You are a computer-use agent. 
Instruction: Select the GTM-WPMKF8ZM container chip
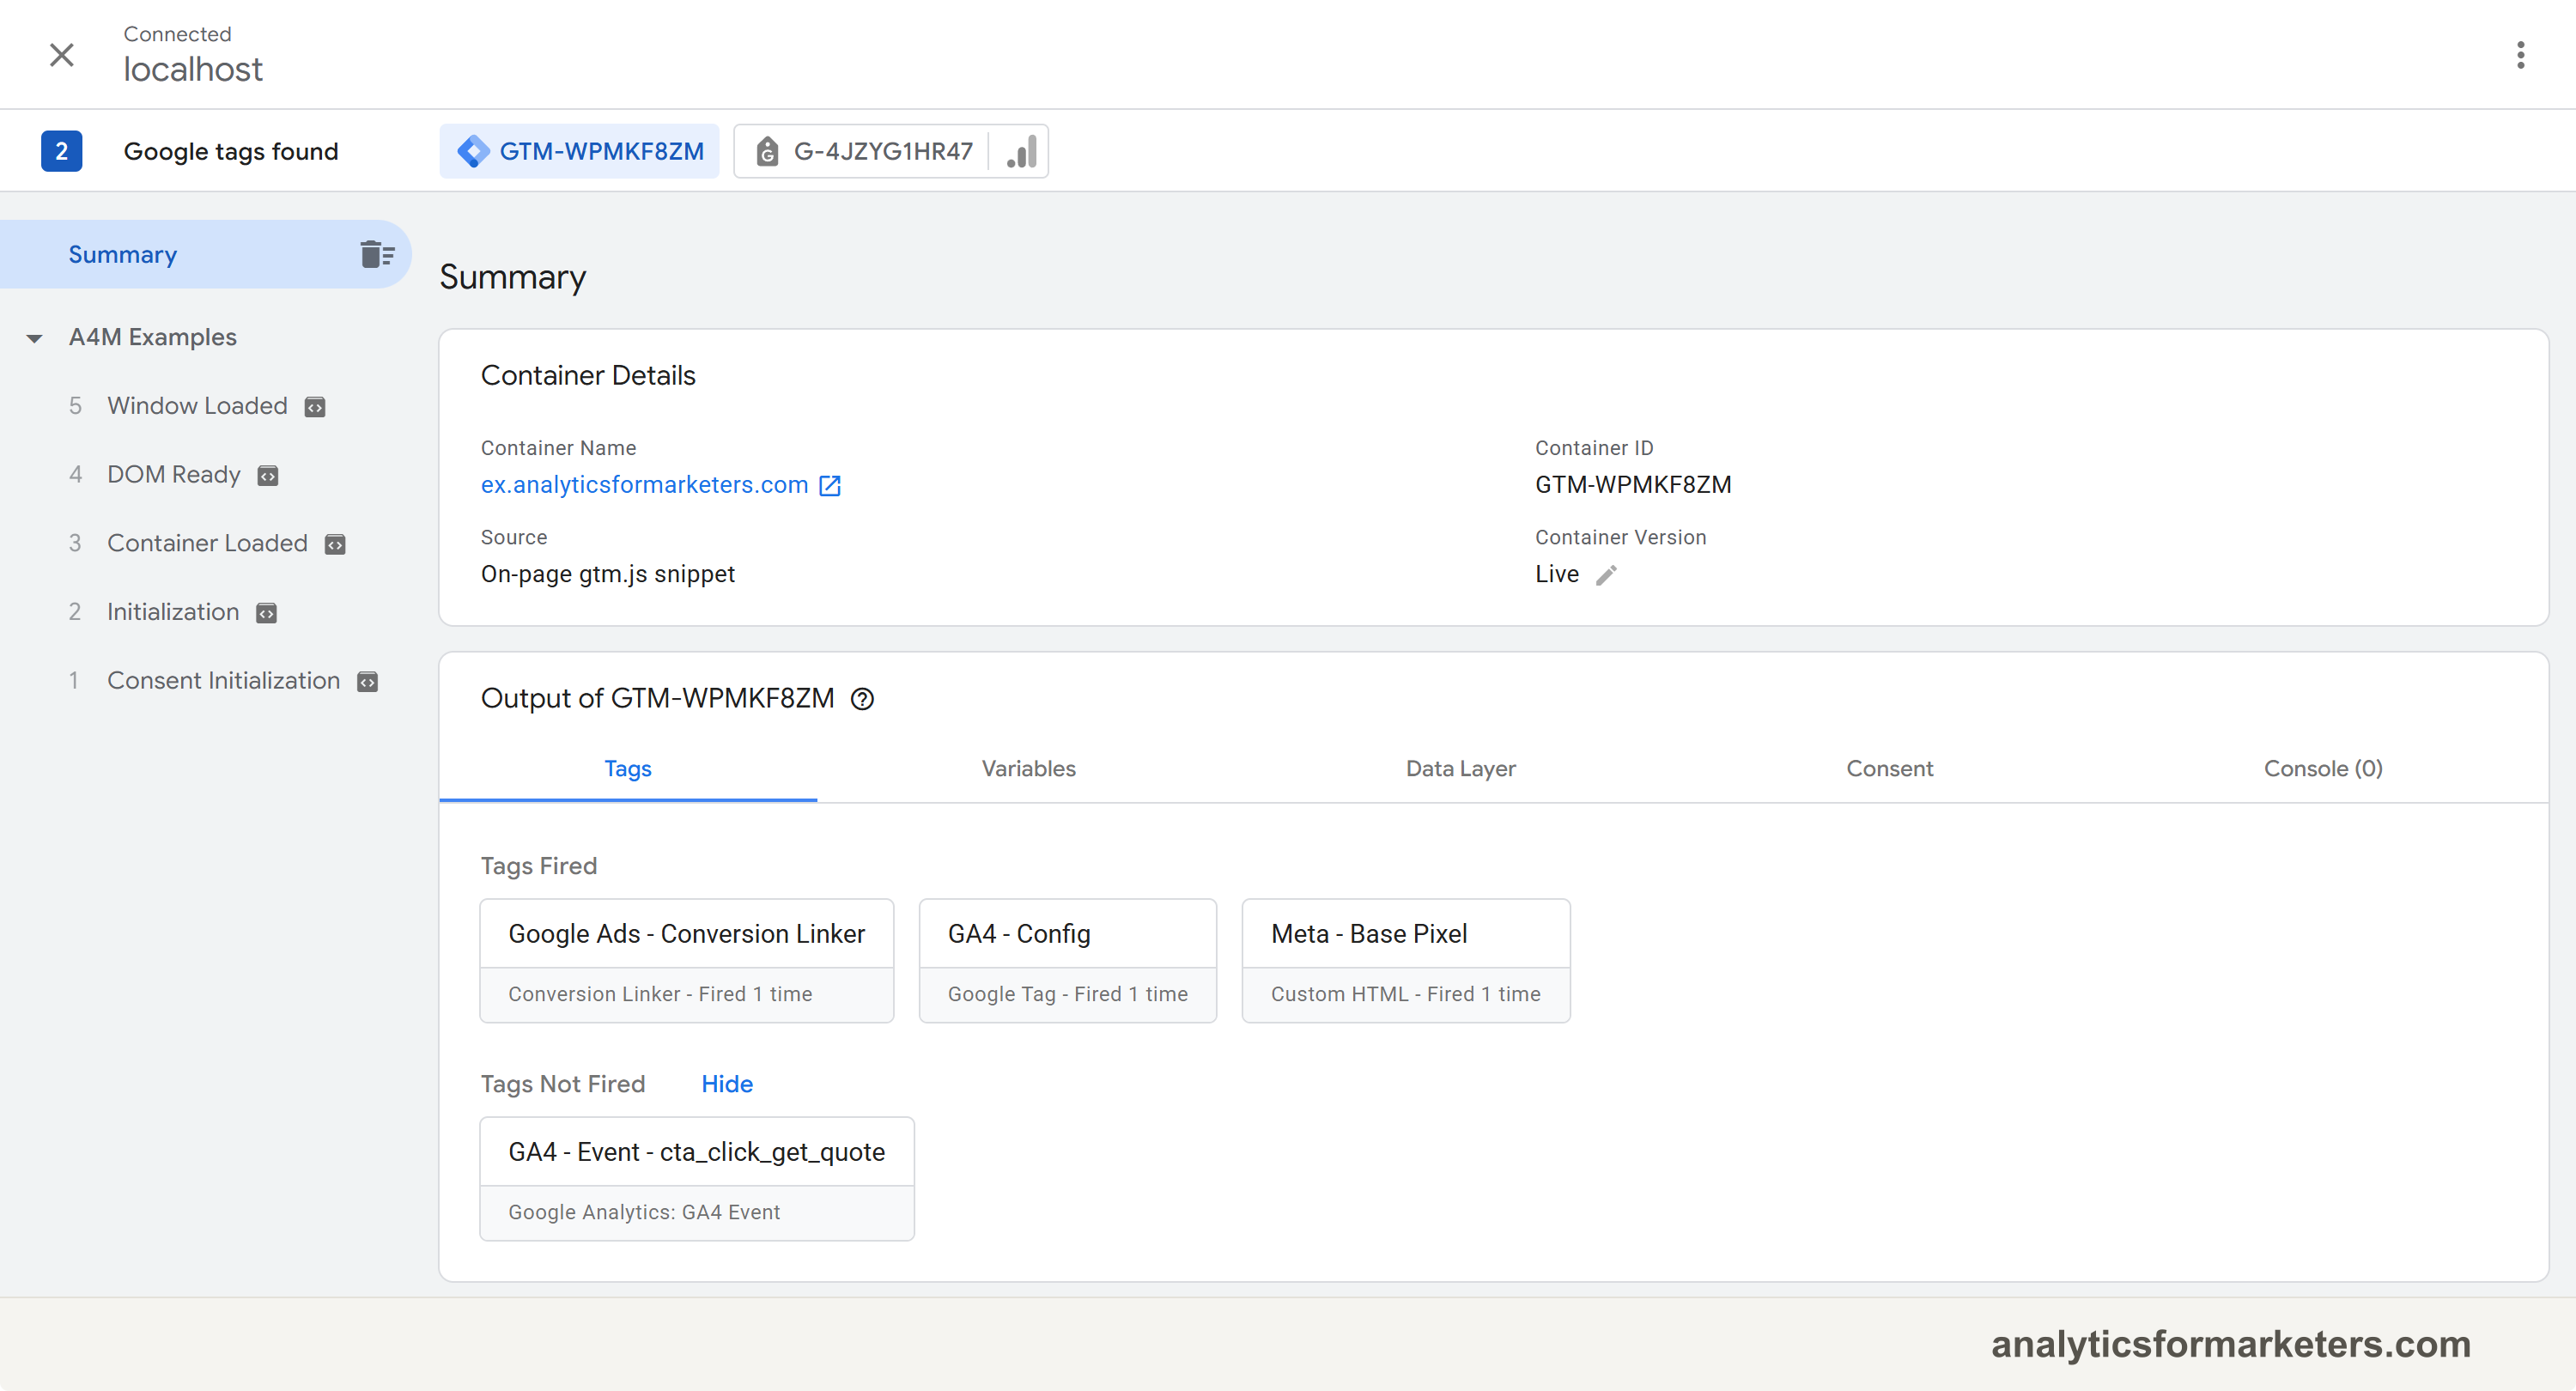point(580,151)
